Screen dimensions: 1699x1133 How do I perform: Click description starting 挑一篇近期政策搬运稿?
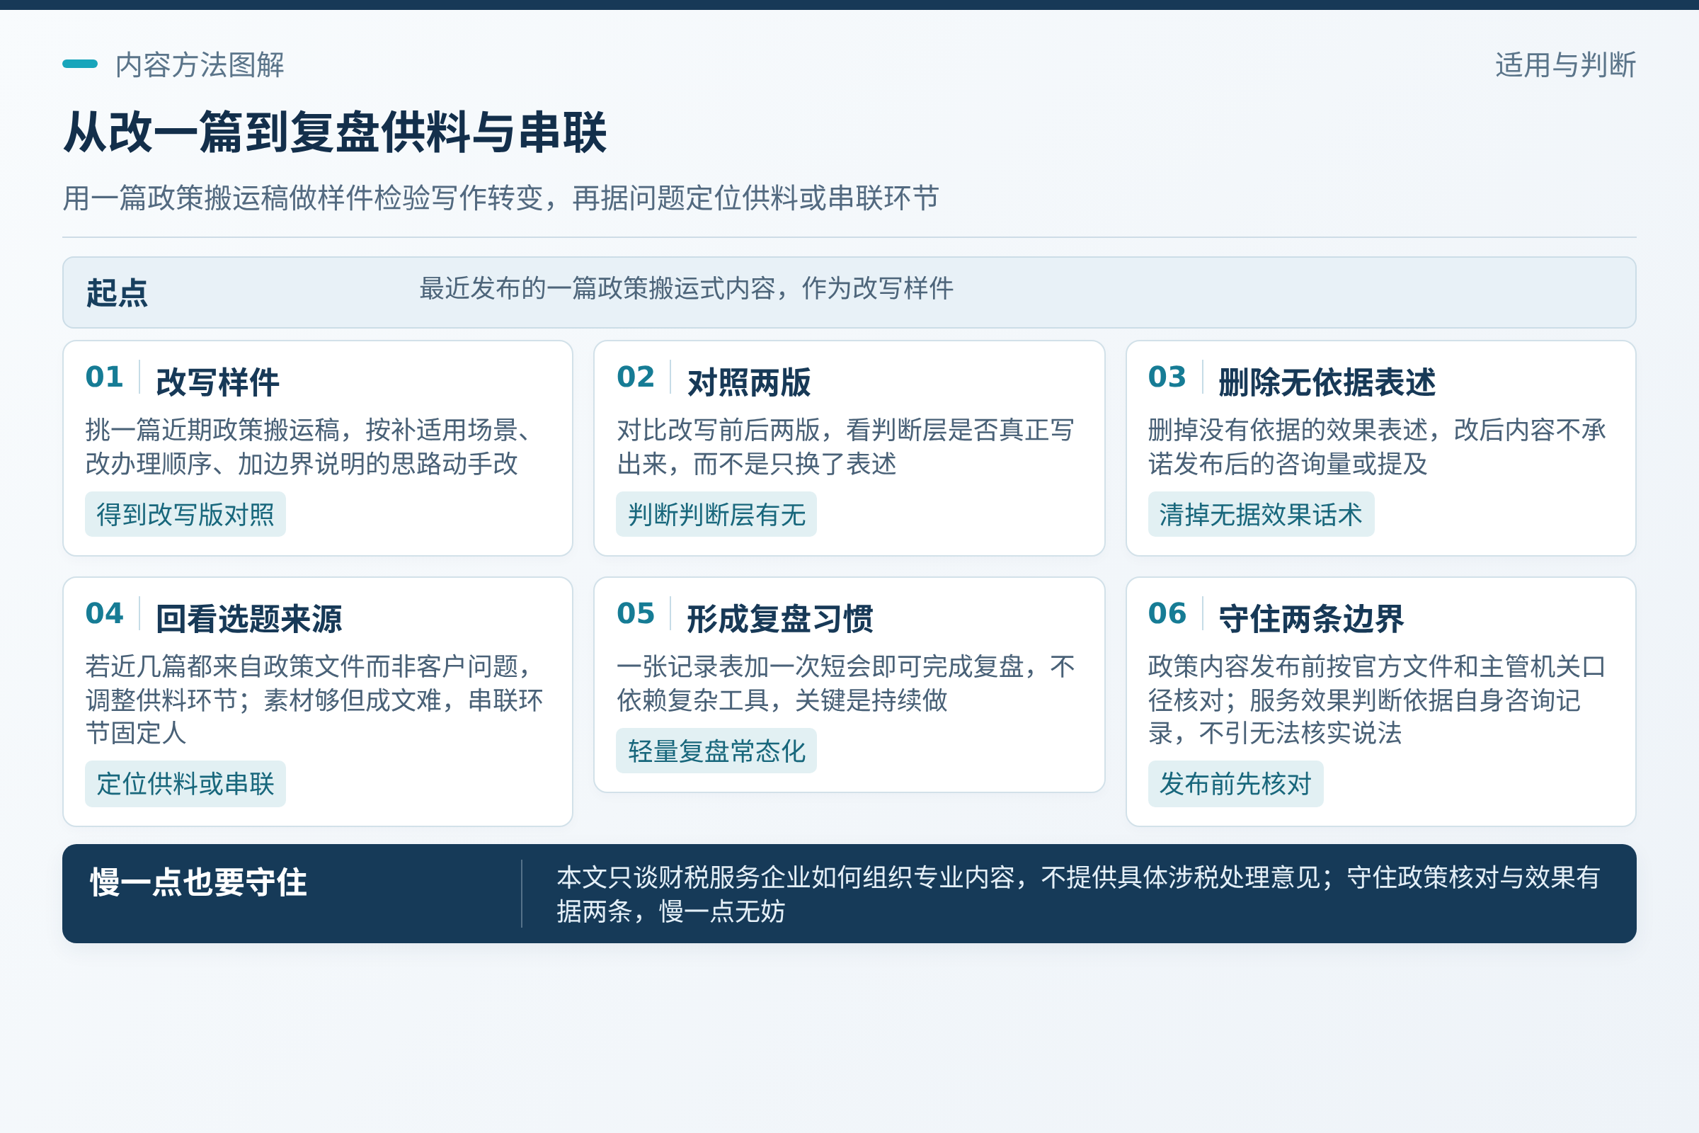point(309,447)
